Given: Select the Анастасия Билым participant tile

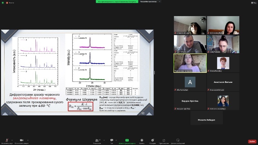Looking at the screenshot, I should pos(223,82).
